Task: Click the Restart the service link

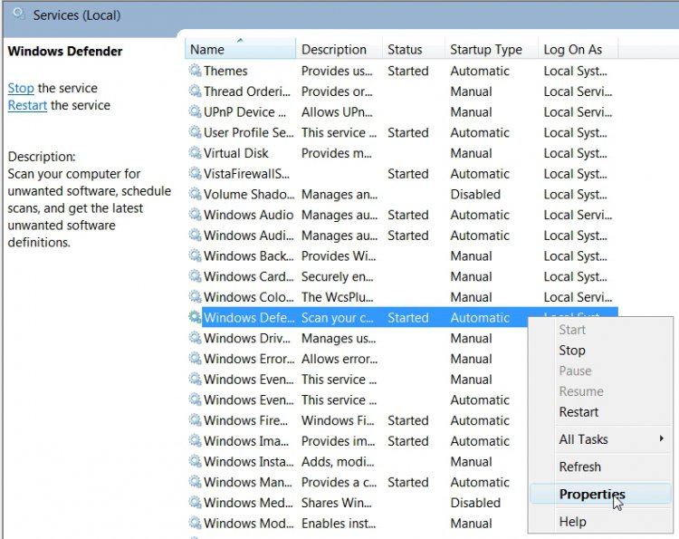Action: click(x=27, y=105)
